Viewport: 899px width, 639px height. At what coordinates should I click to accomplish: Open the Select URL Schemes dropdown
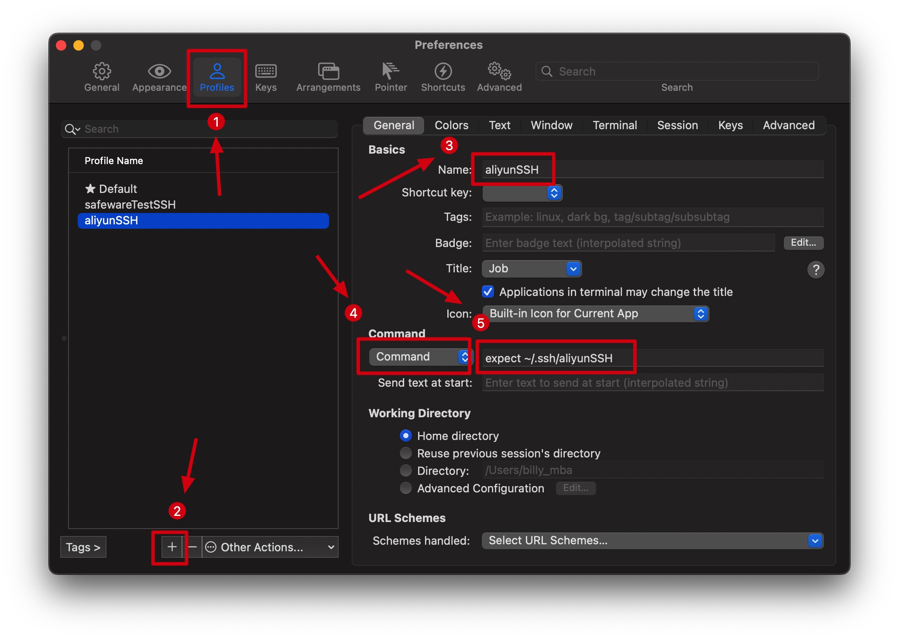coord(652,540)
